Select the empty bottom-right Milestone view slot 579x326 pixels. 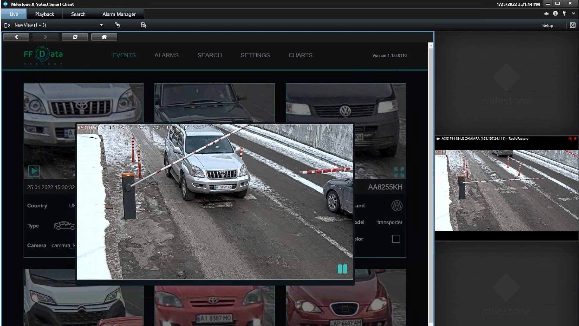507,284
